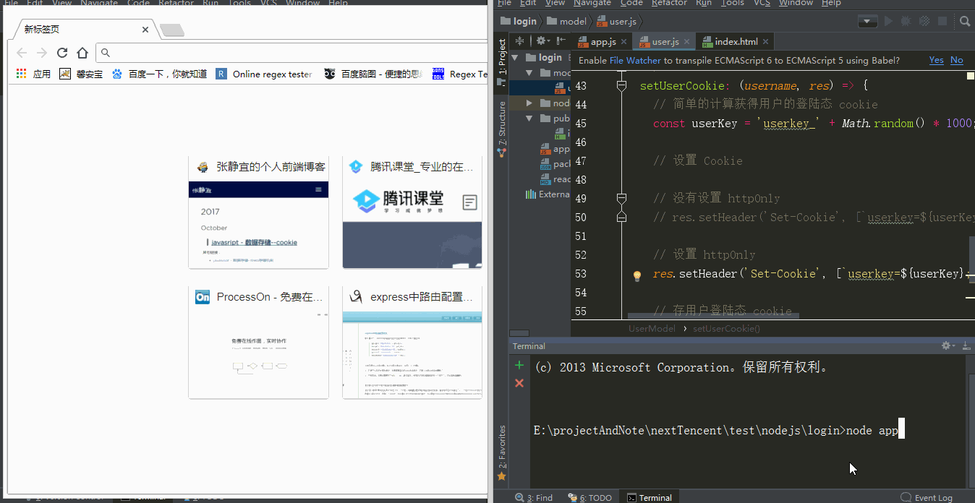Screen dimensions: 975x503
Task: Open the terminal panel settings gear
Action: click(x=946, y=346)
